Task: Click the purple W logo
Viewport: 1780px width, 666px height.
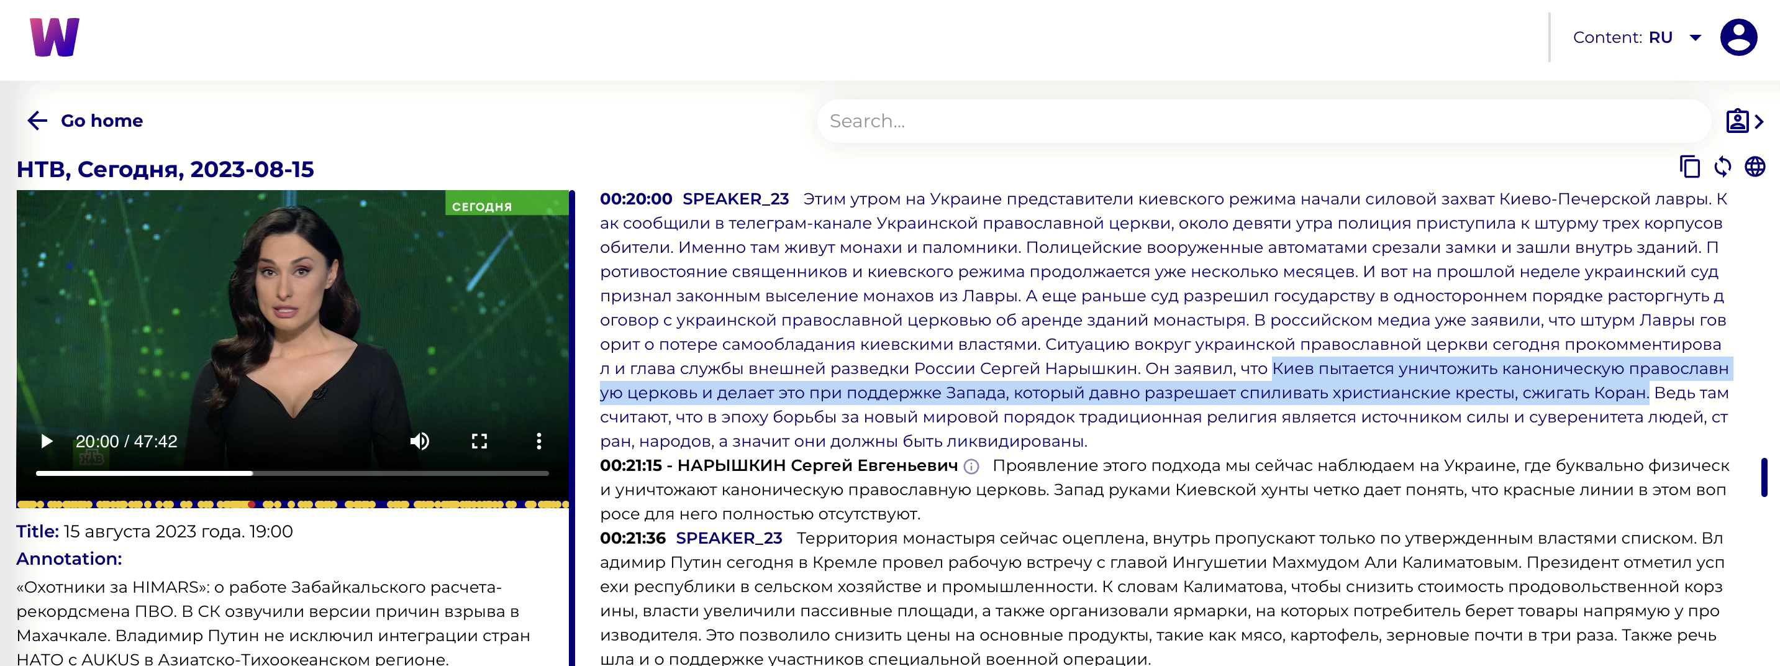Action: coord(55,37)
